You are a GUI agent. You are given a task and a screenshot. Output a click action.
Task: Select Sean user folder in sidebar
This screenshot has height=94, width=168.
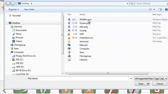coord(15,49)
